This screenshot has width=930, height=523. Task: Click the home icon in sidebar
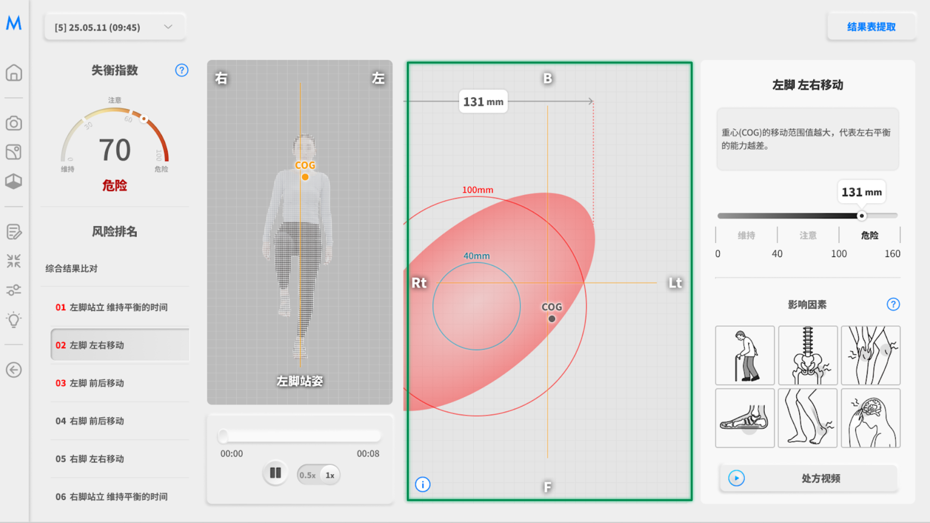point(14,73)
